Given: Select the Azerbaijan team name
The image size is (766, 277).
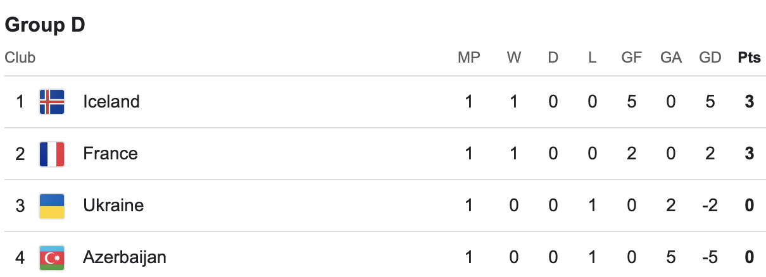Looking at the screenshot, I should [x=125, y=257].
